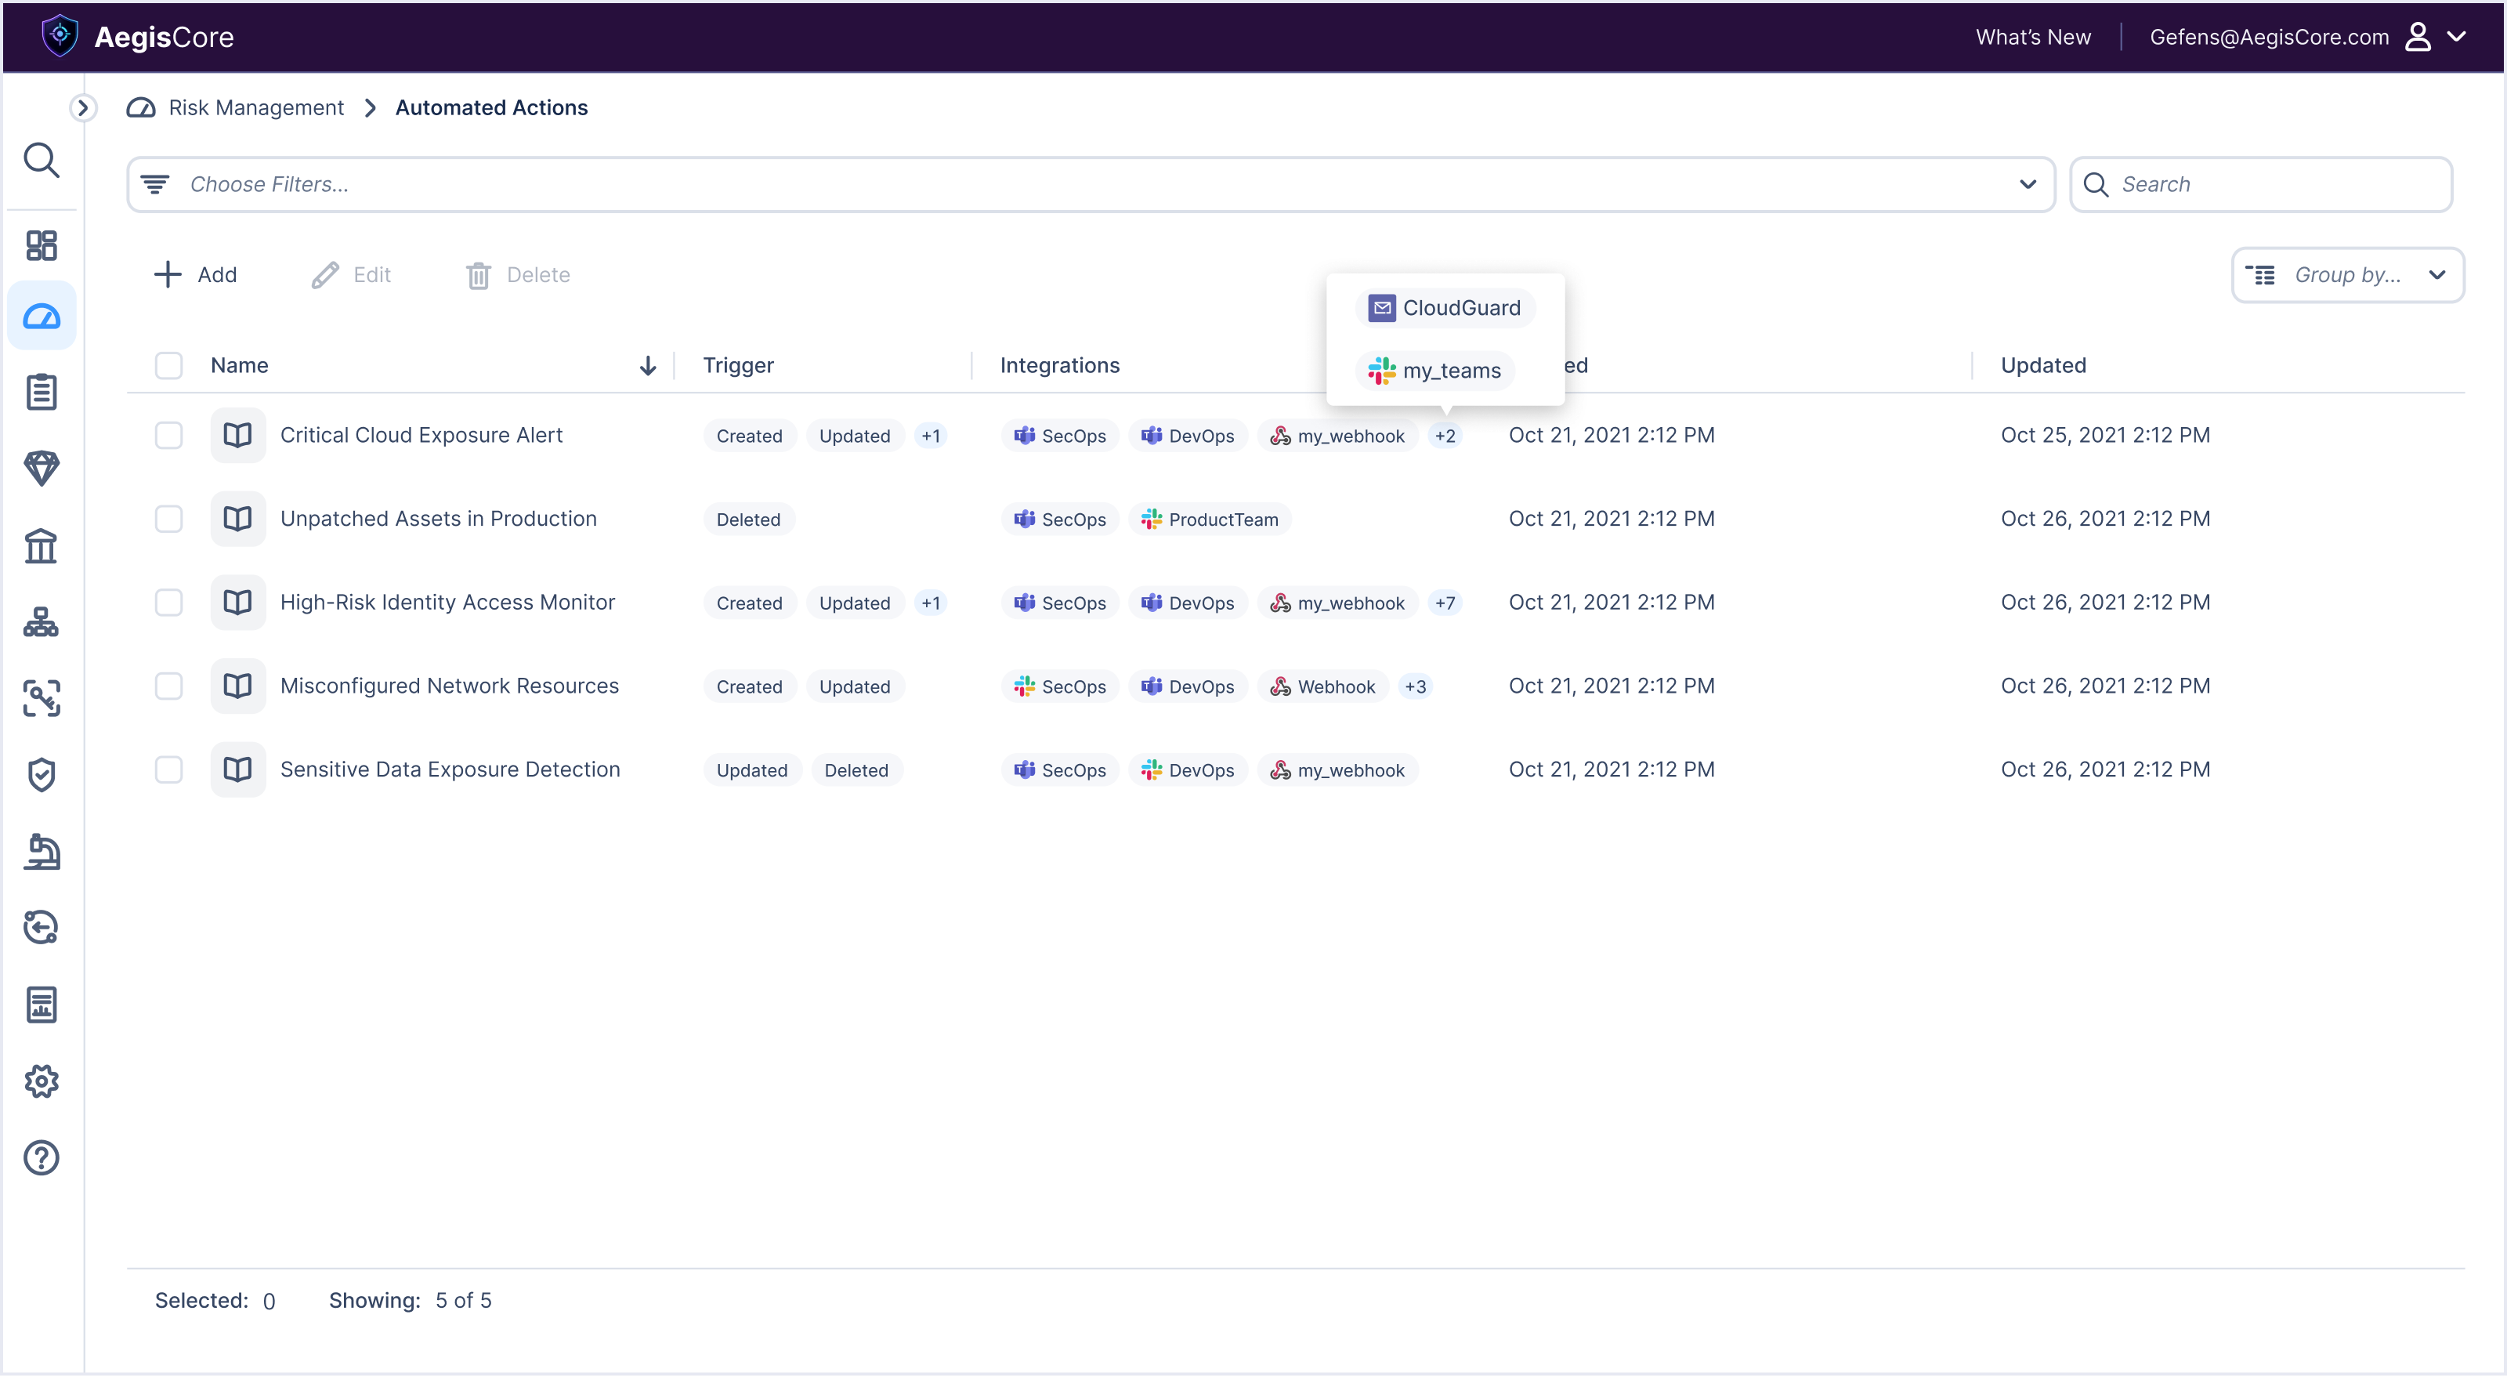Expand the +7 integrations badge
Screen dimensions: 2507x1376
[1445, 603]
